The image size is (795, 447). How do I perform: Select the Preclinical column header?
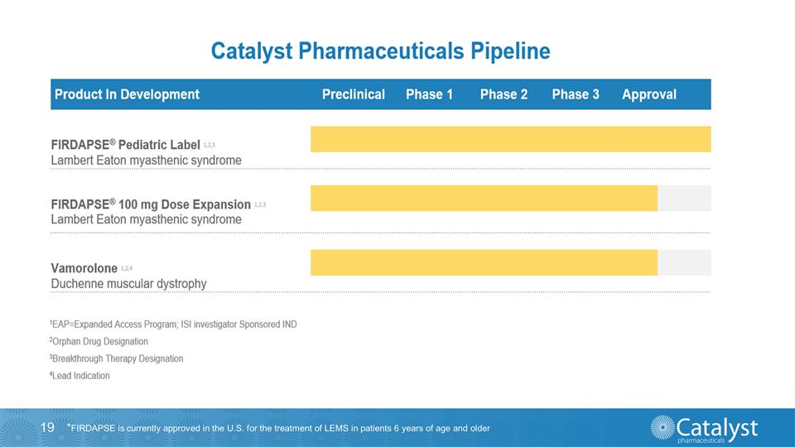pos(354,94)
